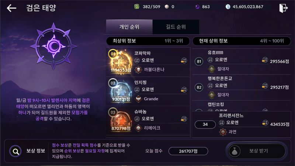
Task: Click the first place gold badge thumbnail
Action: 121,62
